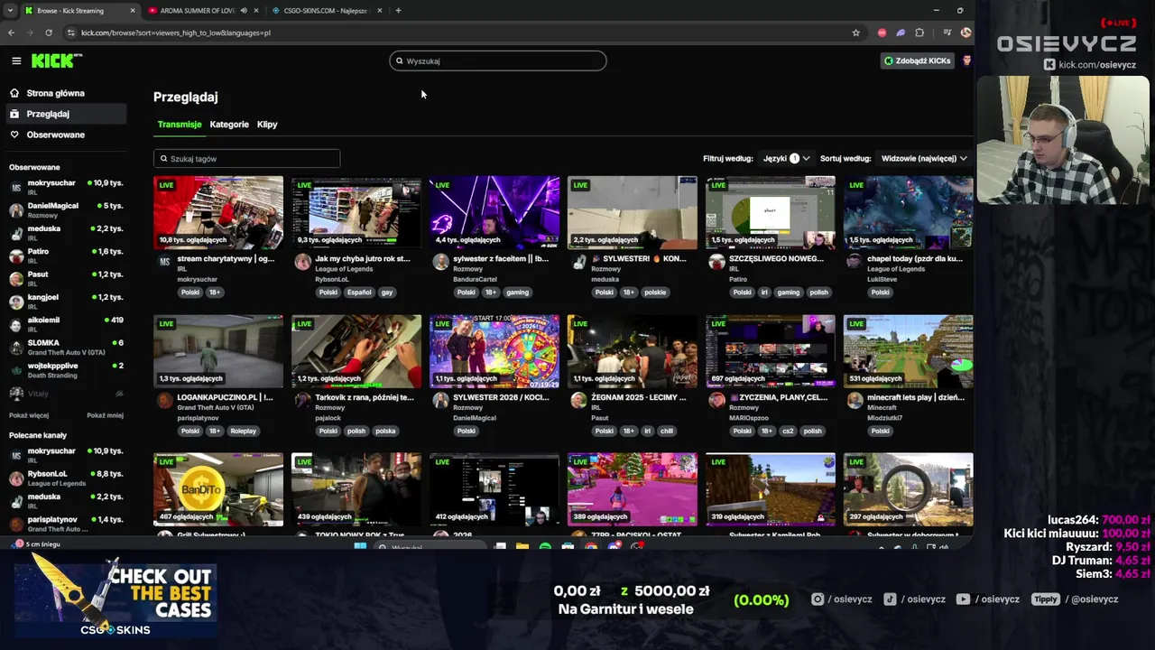Image resolution: width=1155 pixels, height=650 pixels.
Task: Open BanDiTo stream thumbnail with 467 viewers
Action: coord(218,489)
